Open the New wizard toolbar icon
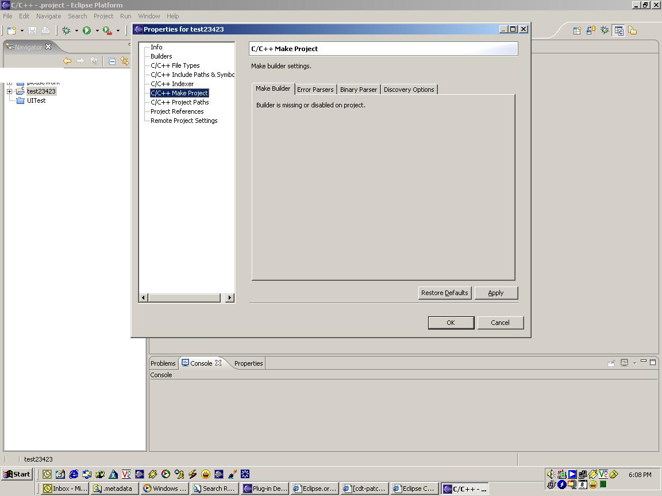 11,30
